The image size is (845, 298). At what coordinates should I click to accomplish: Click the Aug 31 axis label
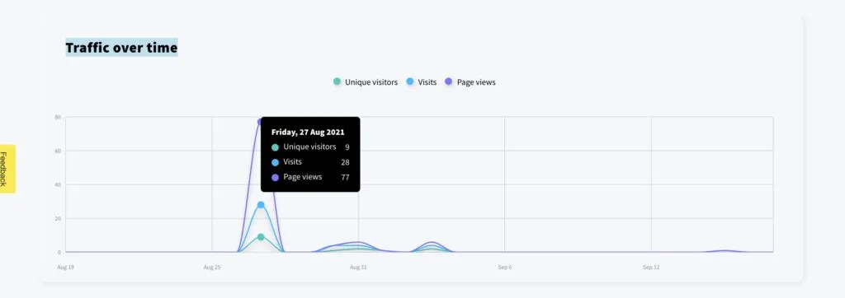(x=358, y=267)
